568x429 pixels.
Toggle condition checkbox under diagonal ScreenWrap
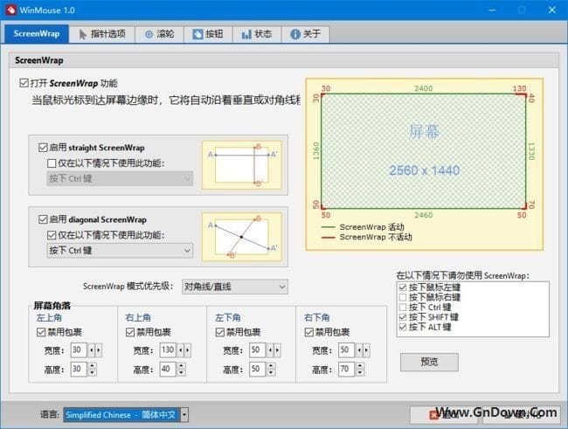point(52,235)
